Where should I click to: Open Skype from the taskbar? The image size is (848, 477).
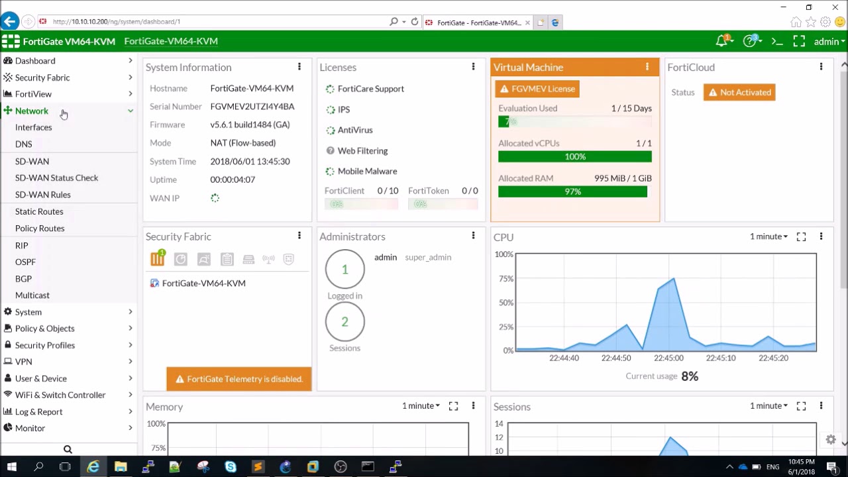pyautogui.click(x=231, y=467)
